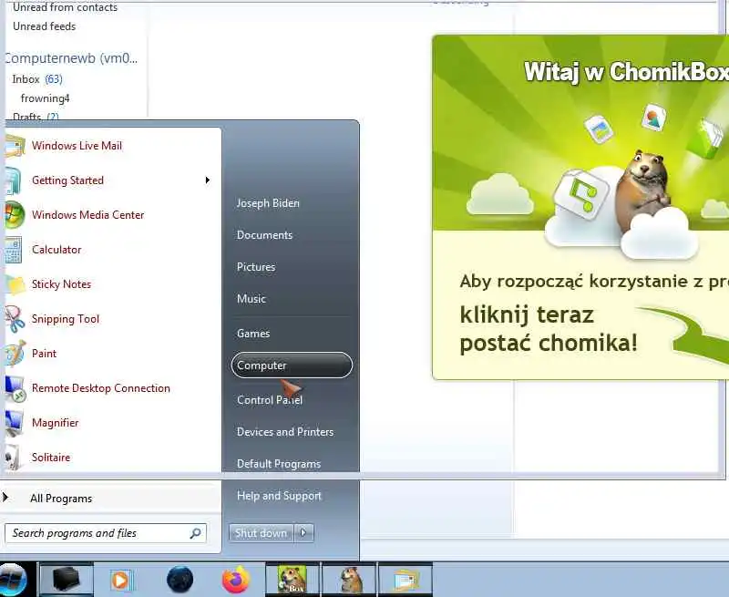Open Help and Support
The image size is (729, 597).
[279, 496]
